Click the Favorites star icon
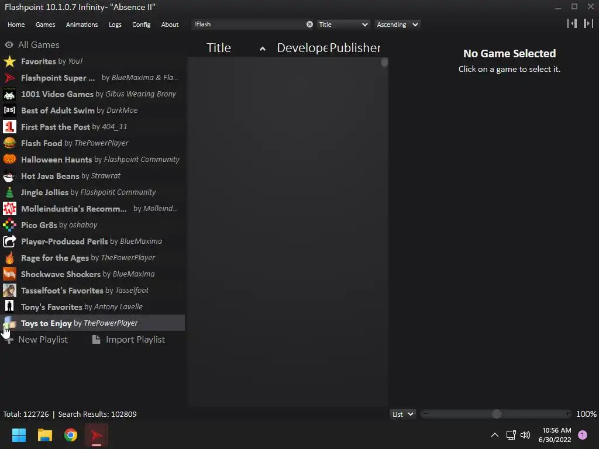Viewport: 599px width, 449px height. [x=9, y=61]
